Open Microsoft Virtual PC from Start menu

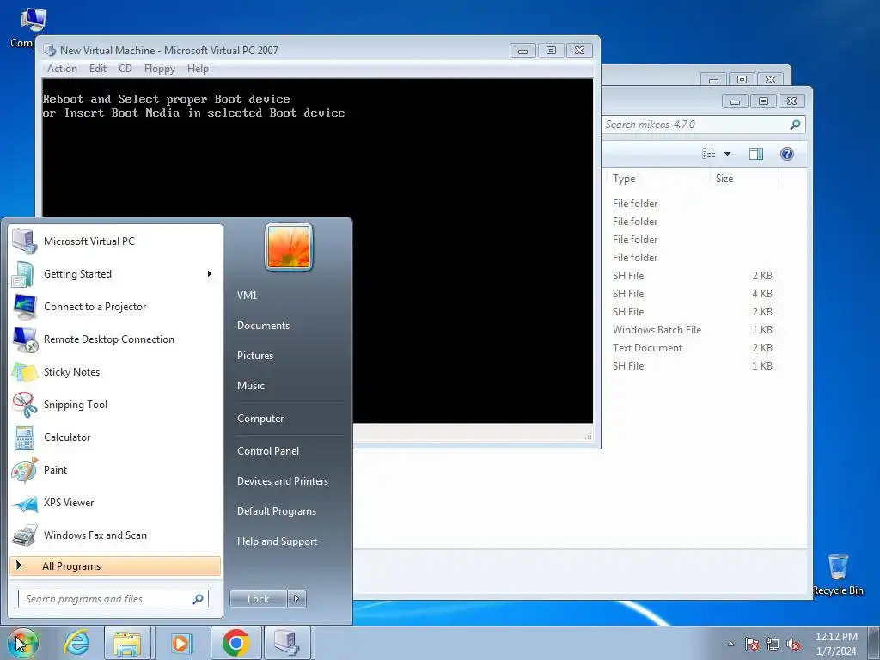[x=115, y=241]
